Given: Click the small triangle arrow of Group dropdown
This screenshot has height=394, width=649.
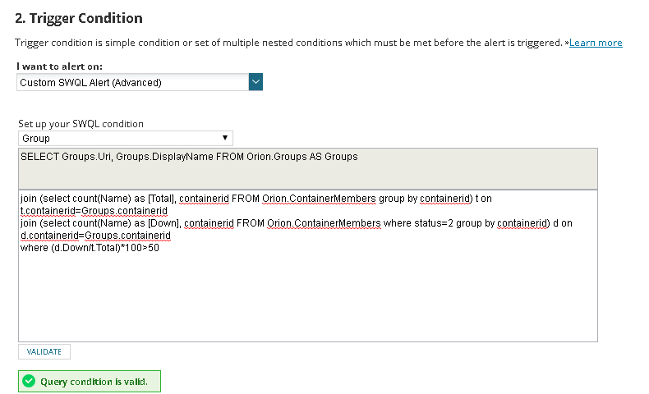Looking at the screenshot, I should tap(225, 139).
